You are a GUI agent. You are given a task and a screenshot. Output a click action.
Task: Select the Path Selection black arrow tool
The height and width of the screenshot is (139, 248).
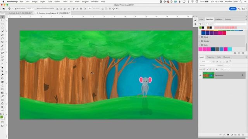tap(2, 68)
